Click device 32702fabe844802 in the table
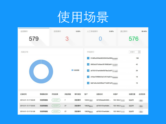166x124 pixels. click(103, 100)
